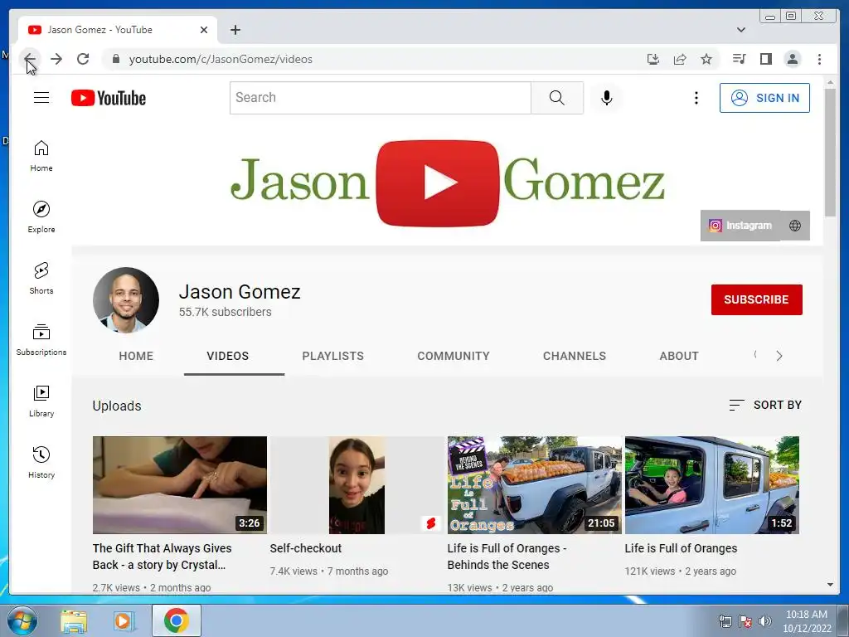Viewport: 849px width, 637px height.
Task: Switch to the PLAYLISTS tab
Action: point(332,356)
